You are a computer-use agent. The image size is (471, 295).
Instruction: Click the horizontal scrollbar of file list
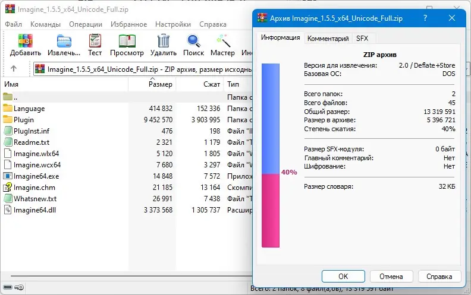pyautogui.click(x=131, y=276)
